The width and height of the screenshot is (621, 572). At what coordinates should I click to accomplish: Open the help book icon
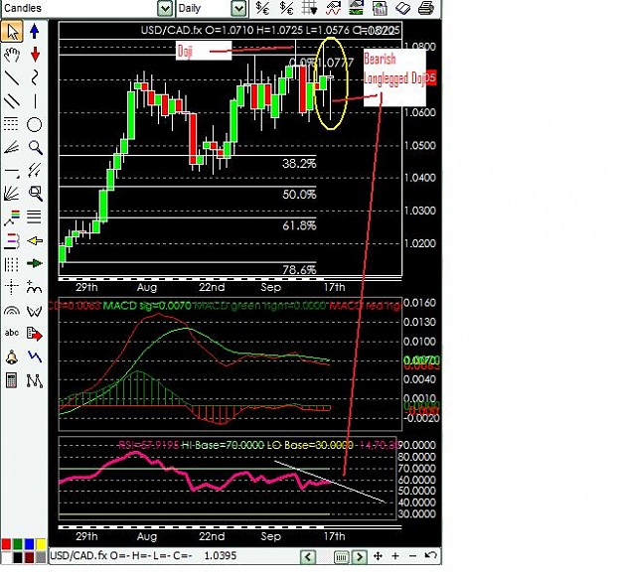tap(402, 8)
